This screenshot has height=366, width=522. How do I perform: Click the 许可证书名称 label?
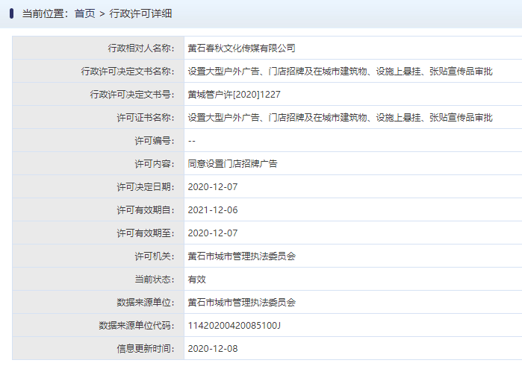pos(146,118)
